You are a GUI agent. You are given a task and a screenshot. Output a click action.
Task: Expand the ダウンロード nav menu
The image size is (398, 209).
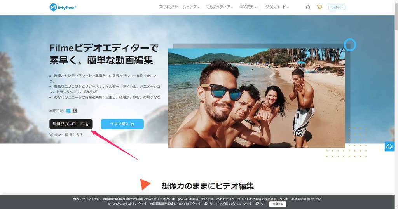(x=277, y=7)
